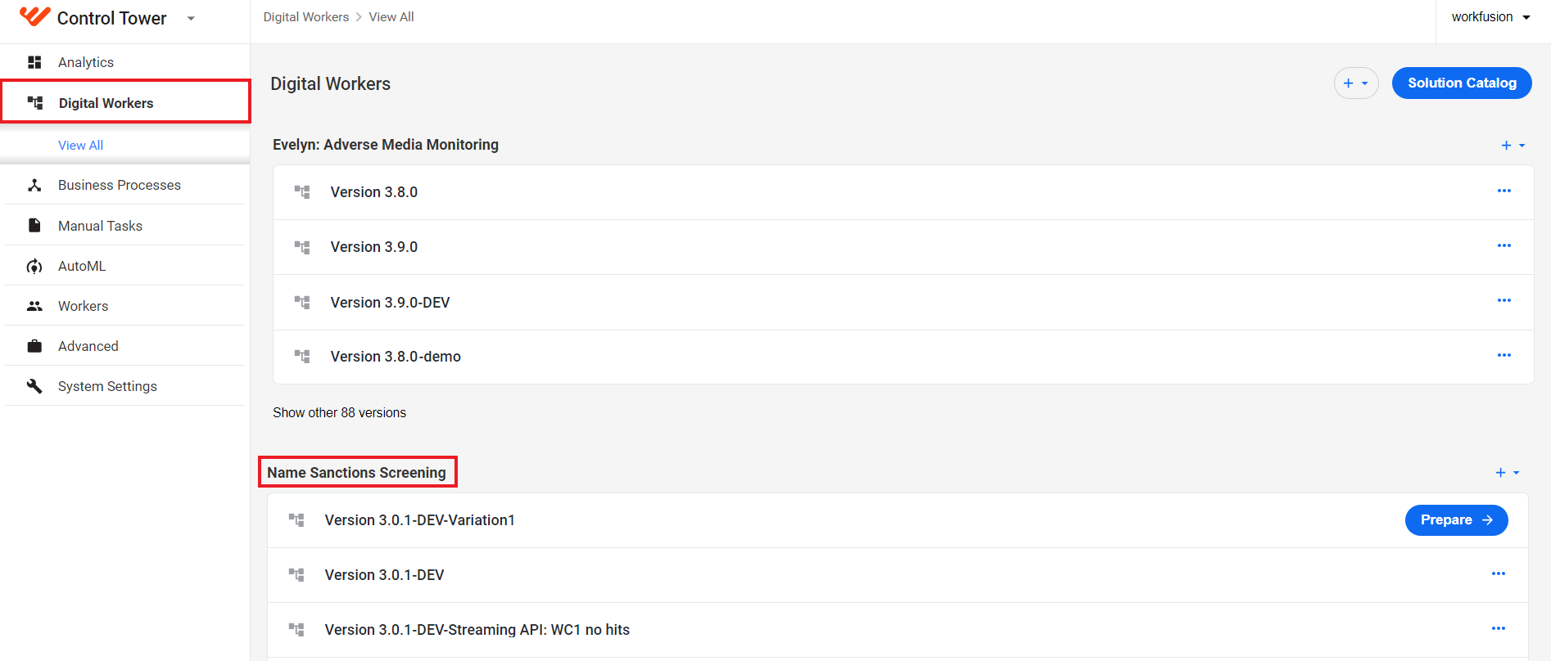Expand the plus dropdown next to Solution Catalog
The image size is (1551, 661).
pos(1356,83)
